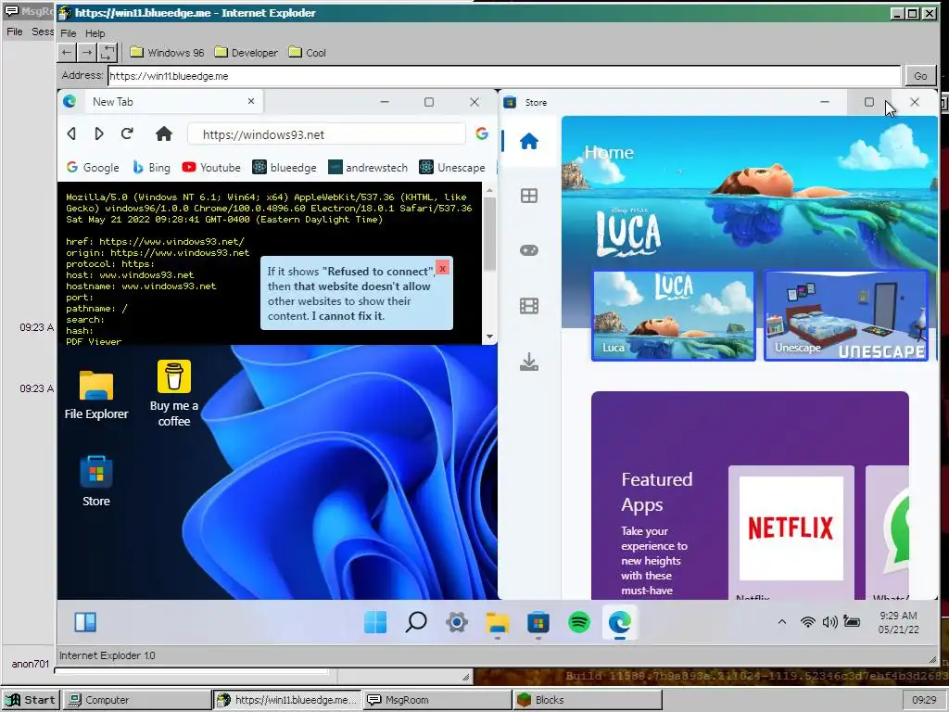This screenshot has width=949, height=712.
Task: Click the Internet Exploder address field
Action: (504, 76)
